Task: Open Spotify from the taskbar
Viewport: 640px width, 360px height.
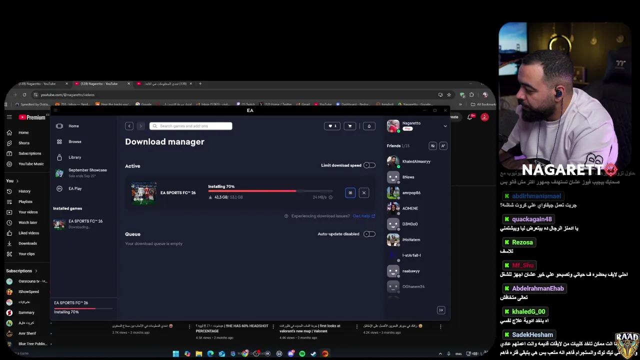Action: point(302,353)
